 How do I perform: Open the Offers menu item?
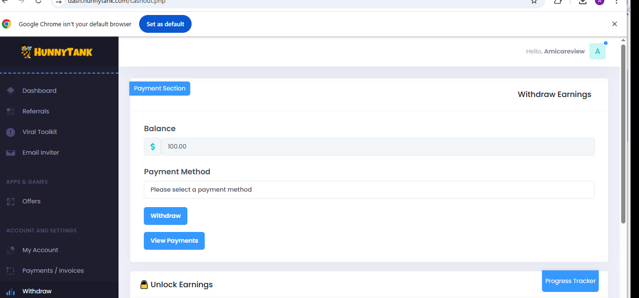pyautogui.click(x=31, y=201)
